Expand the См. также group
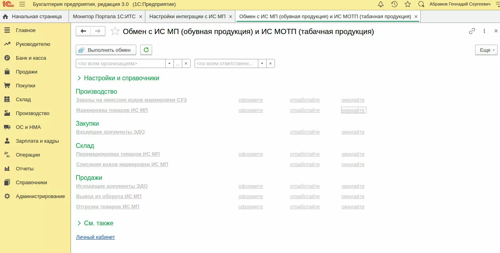 (95, 223)
